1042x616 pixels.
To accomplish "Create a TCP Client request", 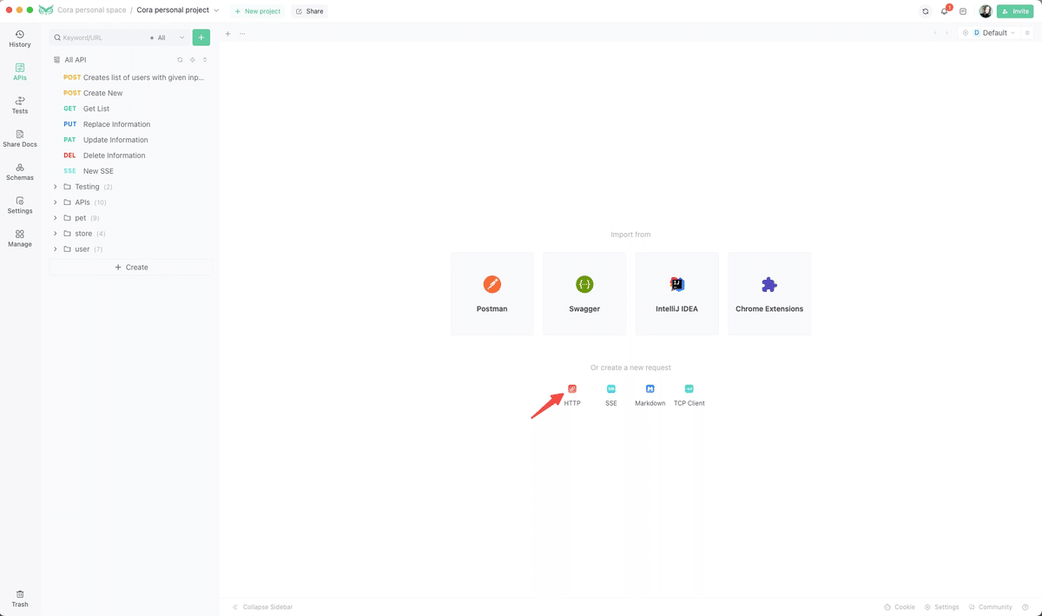I will [689, 394].
